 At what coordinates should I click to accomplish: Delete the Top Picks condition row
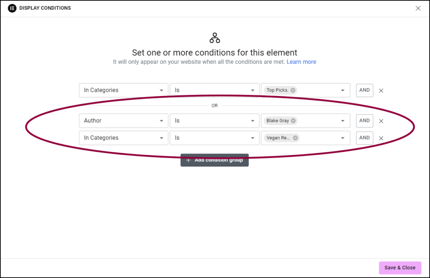pyautogui.click(x=381, y=91)
